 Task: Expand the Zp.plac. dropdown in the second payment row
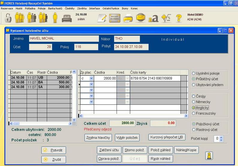[x=91, y=84]
